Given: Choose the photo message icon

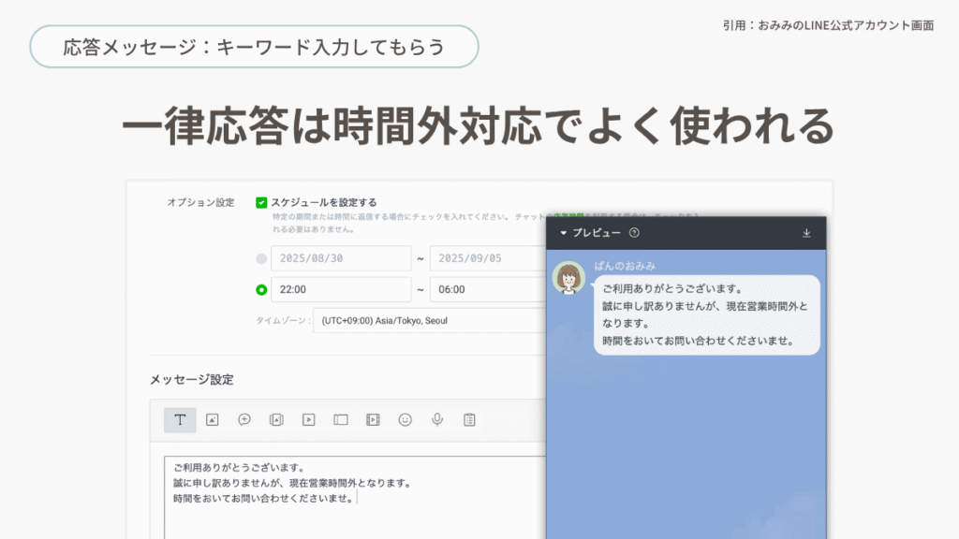Looking at the screenshot, I should pyautogui.click(x=213, y=420).
